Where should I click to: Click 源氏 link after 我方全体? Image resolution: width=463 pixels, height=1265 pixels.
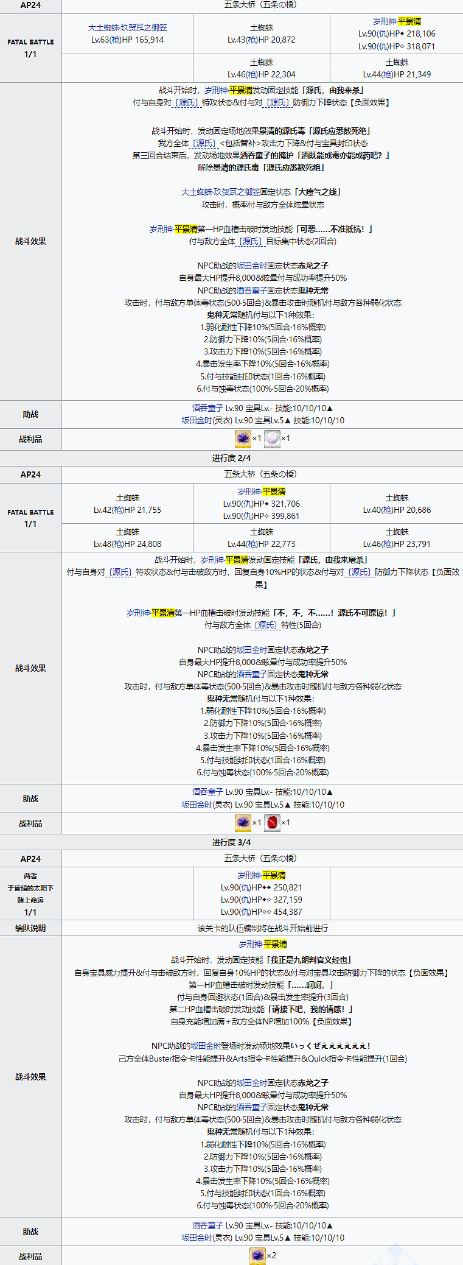click(204, 143)
